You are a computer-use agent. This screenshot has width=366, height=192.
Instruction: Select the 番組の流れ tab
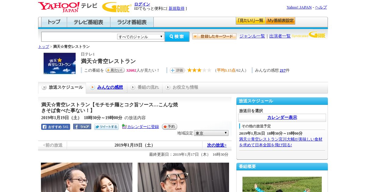[x=145, y=87]
